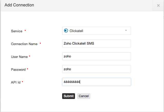
Task: Click the User Name label text
Action: coord(19,57)
